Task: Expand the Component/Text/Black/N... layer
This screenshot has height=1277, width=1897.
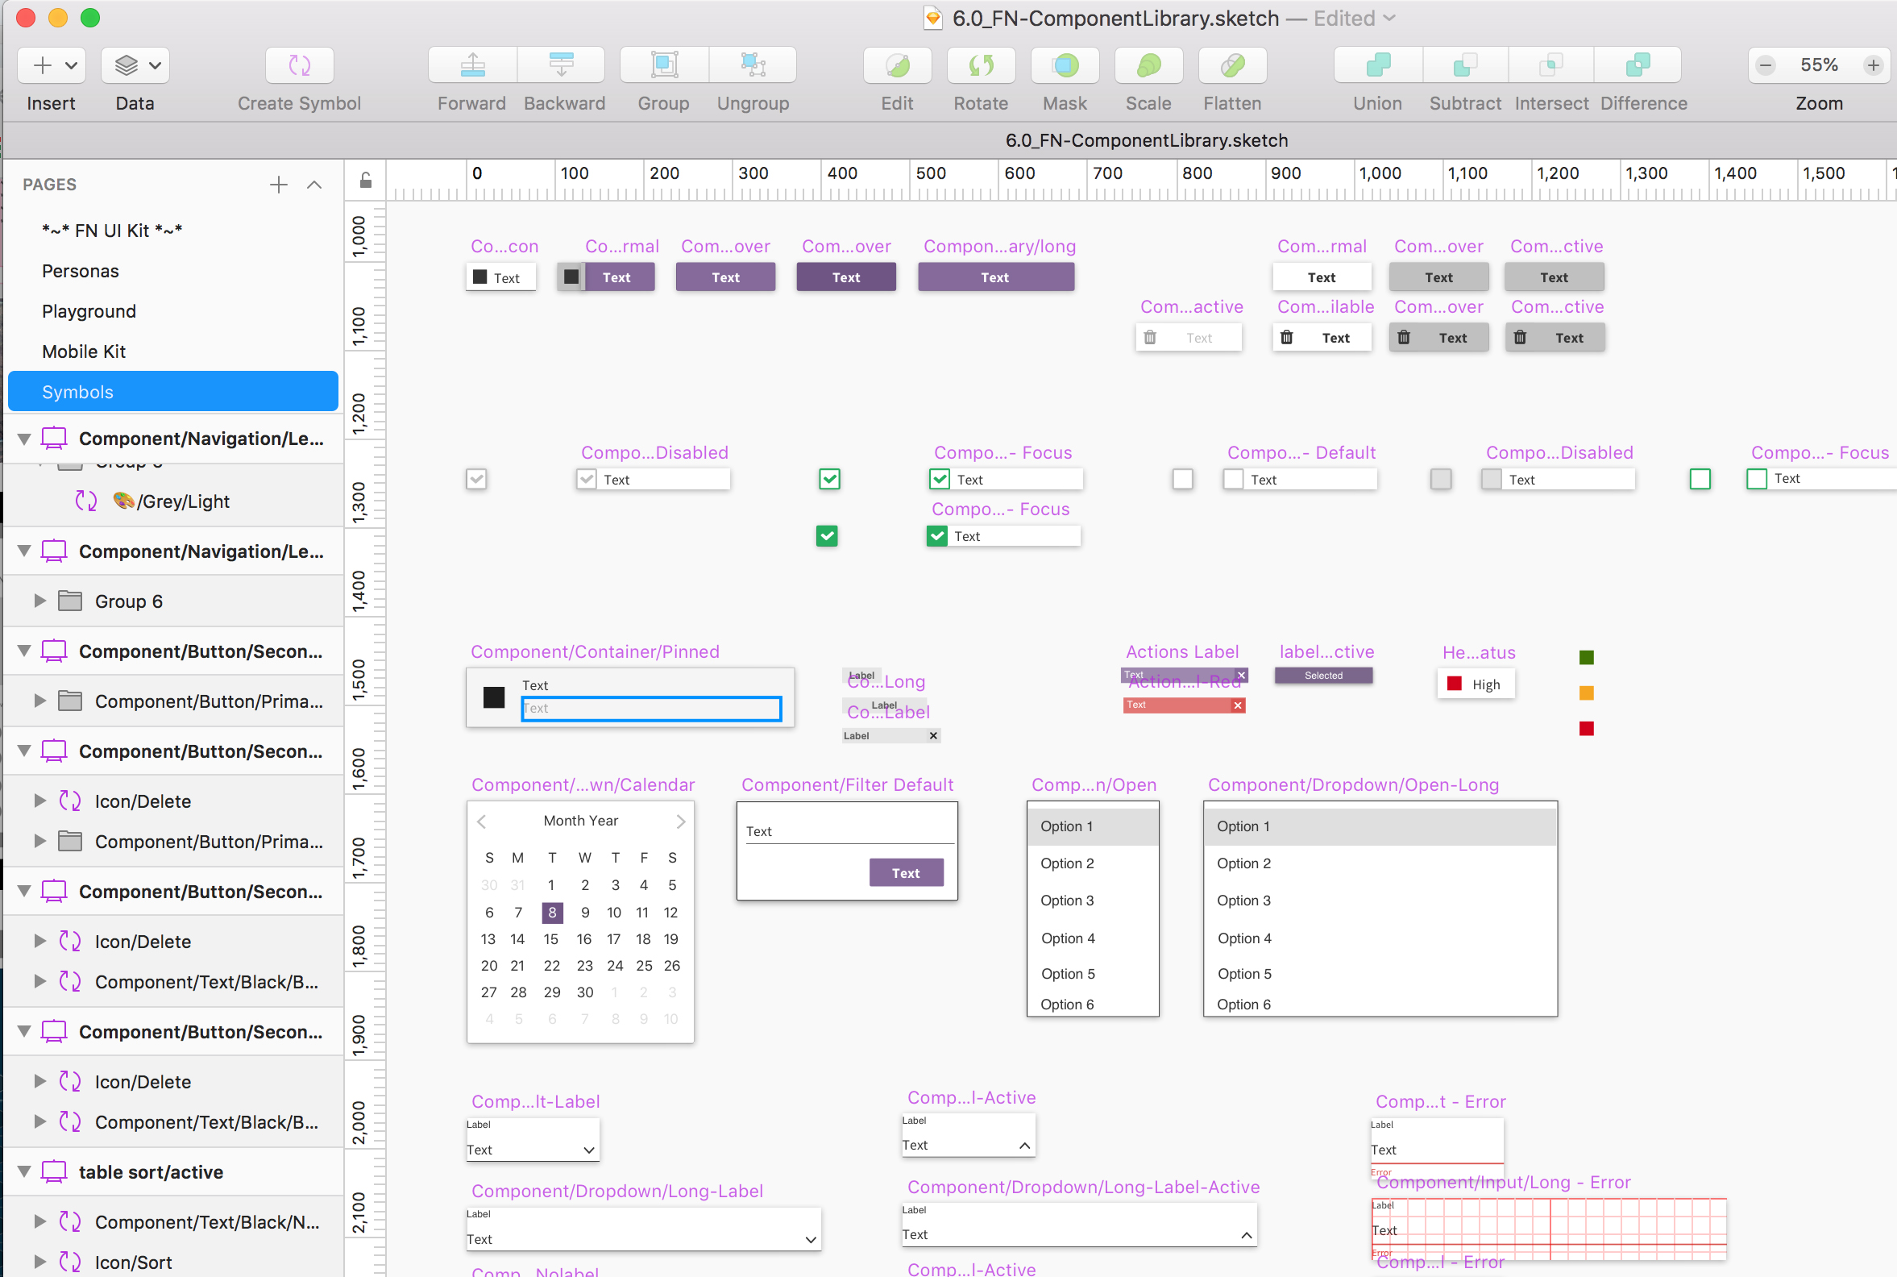Action: click(39, 1221)
